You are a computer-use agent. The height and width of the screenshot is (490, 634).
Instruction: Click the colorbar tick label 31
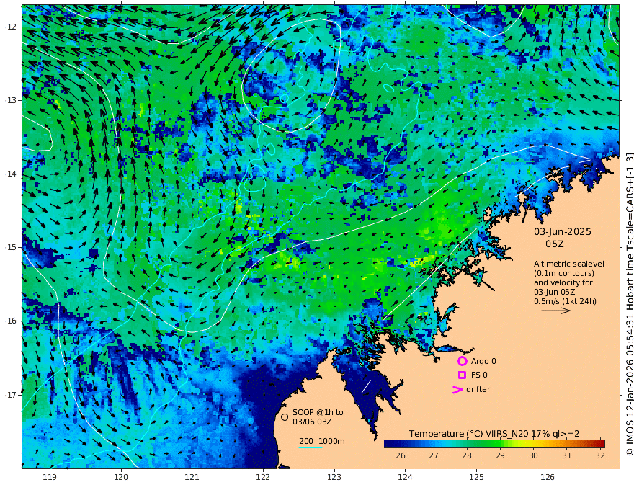567,455
